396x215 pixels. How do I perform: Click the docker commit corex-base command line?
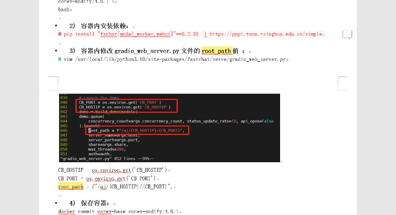tap(120, 212)
